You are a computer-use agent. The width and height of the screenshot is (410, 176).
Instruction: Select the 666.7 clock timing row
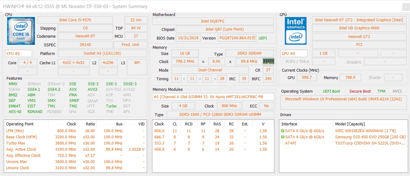pyautogui.click(x=213, y=137)
